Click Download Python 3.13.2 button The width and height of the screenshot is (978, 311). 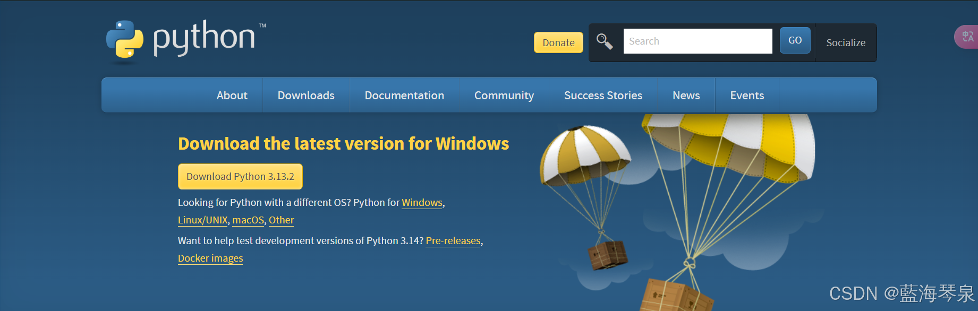pyautogui.click(x=240, y=177)
